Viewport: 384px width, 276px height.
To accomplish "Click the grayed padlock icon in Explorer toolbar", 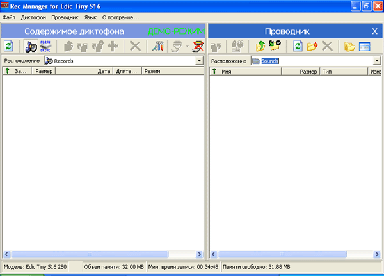I will point(237,46).
